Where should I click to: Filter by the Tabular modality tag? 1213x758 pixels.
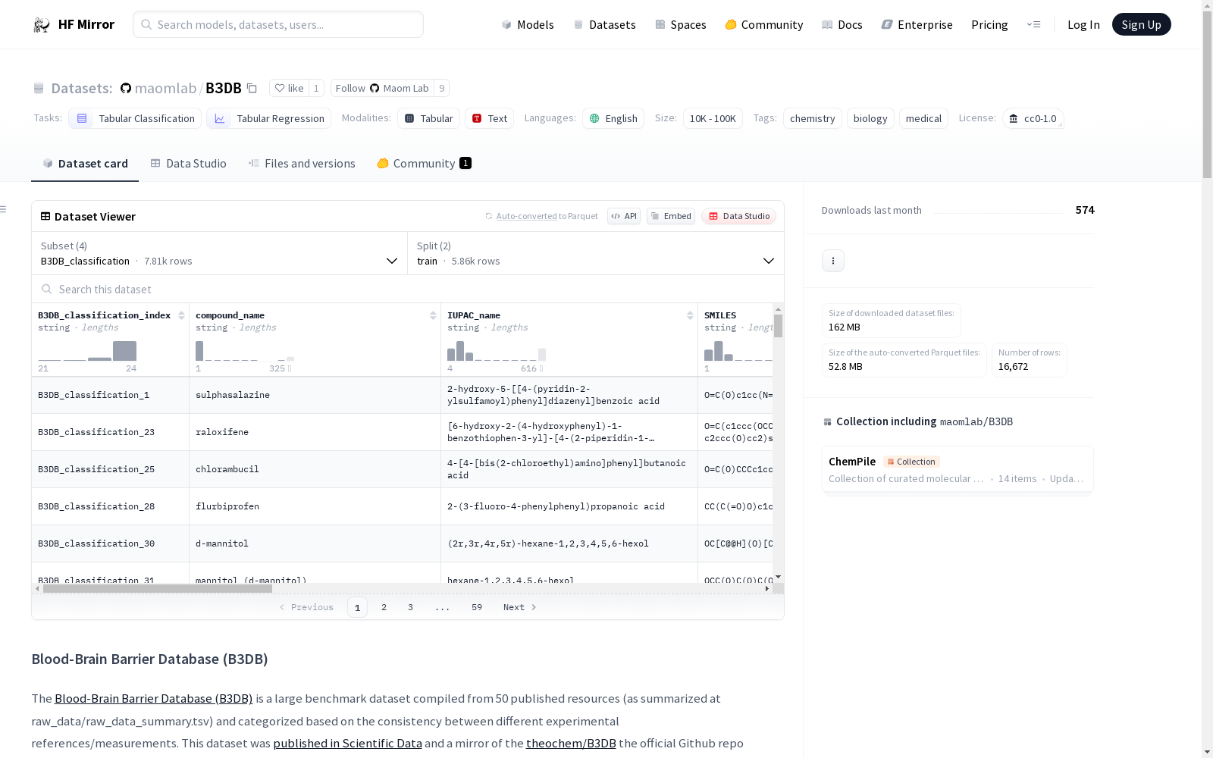428,118
